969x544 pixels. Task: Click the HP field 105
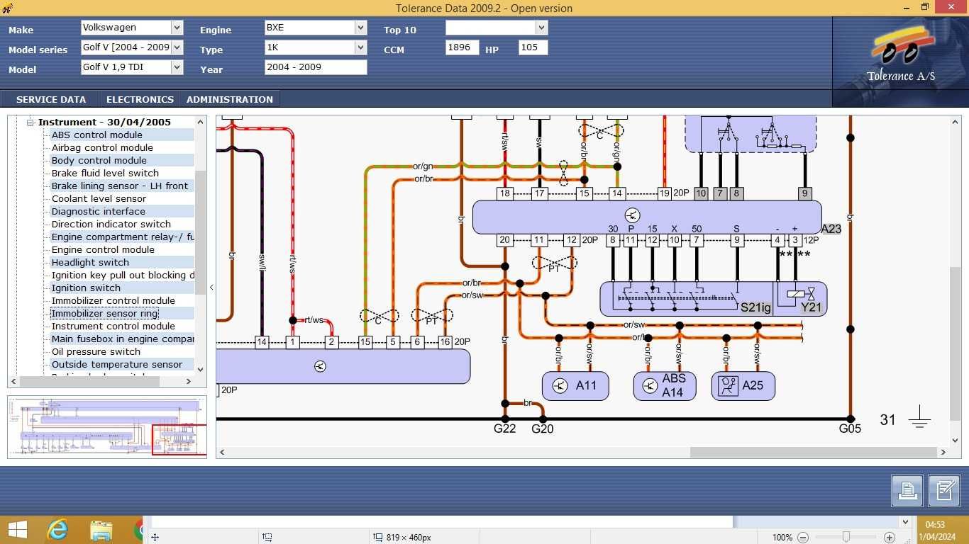coord(533,47)
